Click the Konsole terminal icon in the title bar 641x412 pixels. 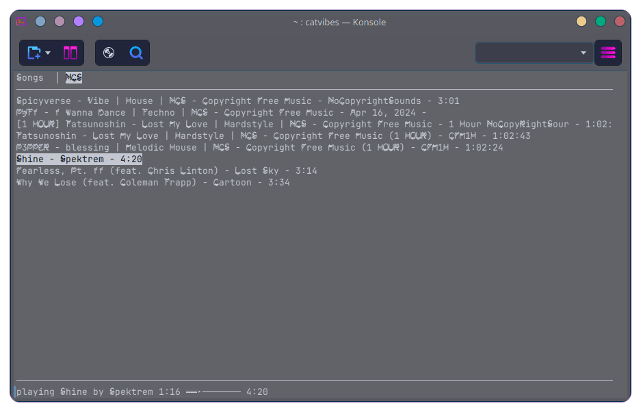coord(21,21)
